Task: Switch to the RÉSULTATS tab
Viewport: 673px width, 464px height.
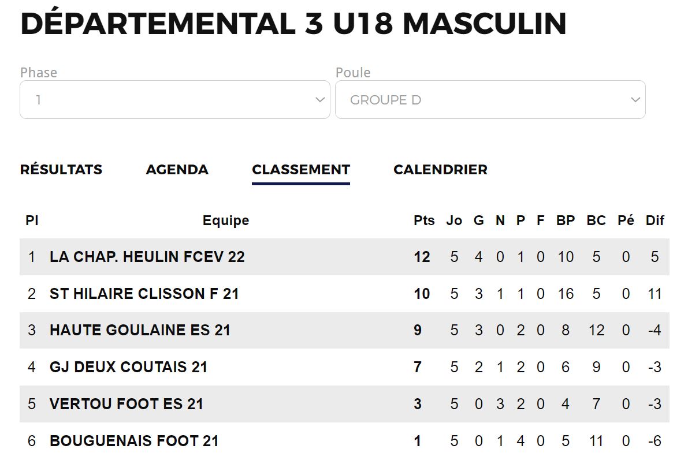Action: tap(61, 170)
